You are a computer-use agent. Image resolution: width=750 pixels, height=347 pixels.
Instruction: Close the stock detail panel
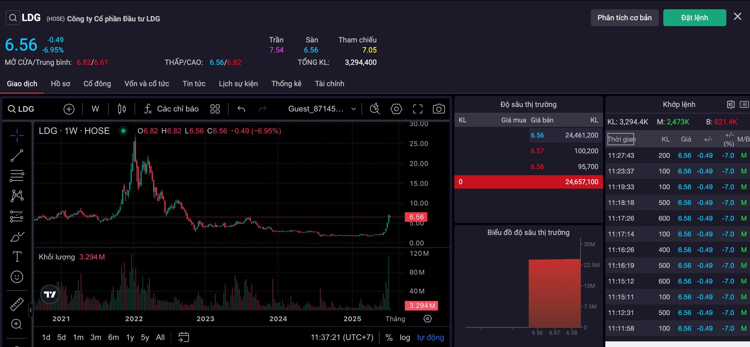pos(737,16)
